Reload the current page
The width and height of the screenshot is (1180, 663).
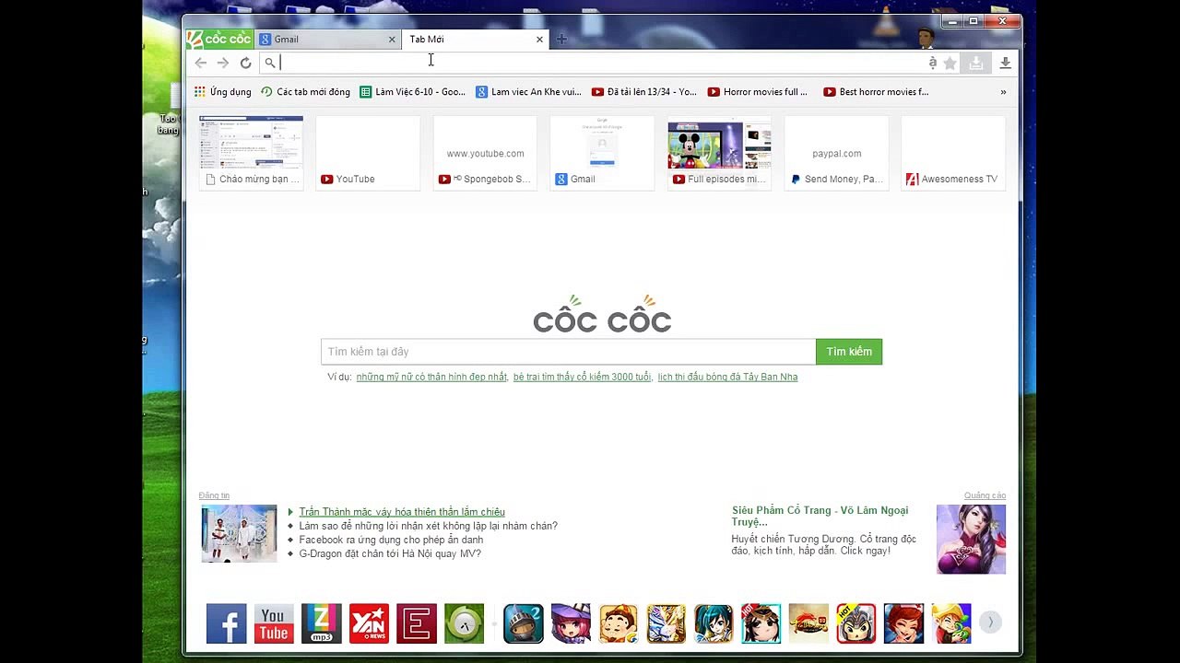tap(245, 63)
